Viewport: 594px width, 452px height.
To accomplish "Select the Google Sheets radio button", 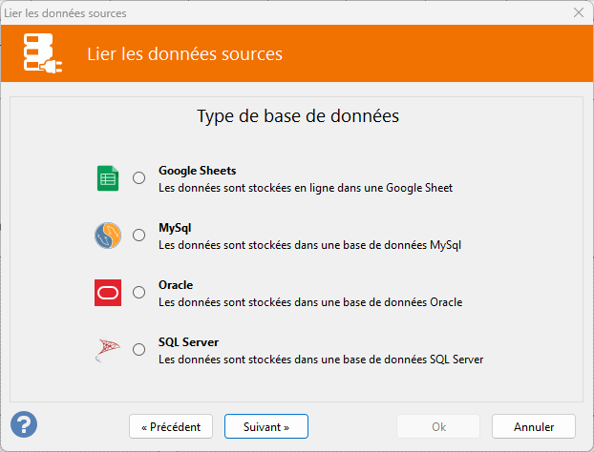I will point(139,177).
